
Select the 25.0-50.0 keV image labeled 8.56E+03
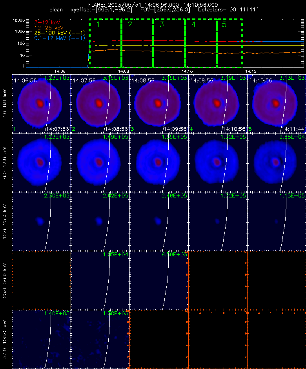(159, 280)
